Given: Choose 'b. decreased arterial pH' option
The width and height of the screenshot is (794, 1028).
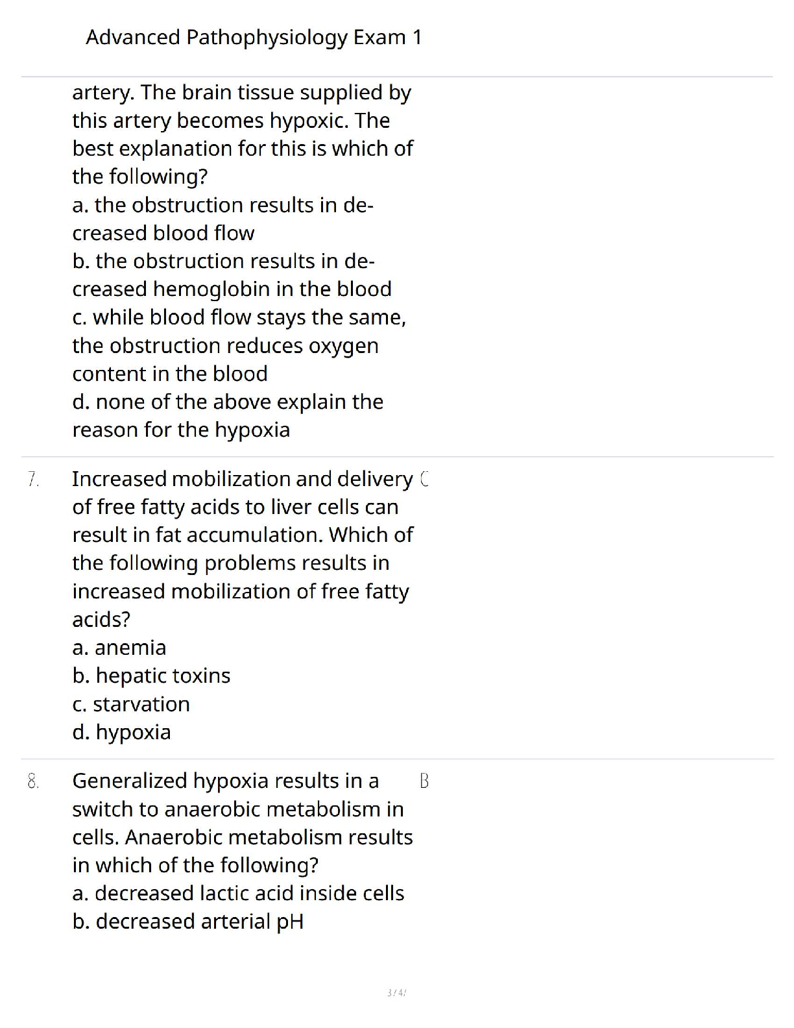Looking at the screenshot, I should click(x=187, y=922).
